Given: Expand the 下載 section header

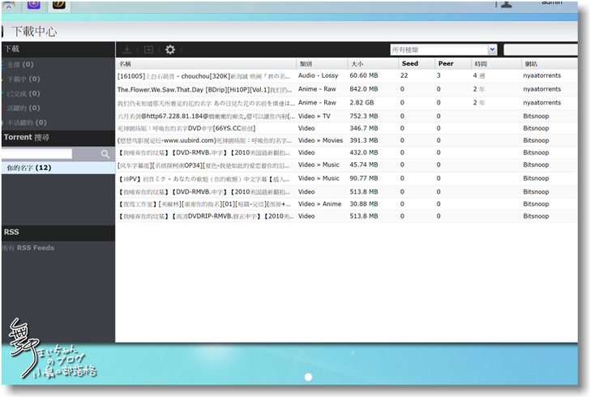Looking at the screenshot, I should pyautogui.click(x=58, y=49).
